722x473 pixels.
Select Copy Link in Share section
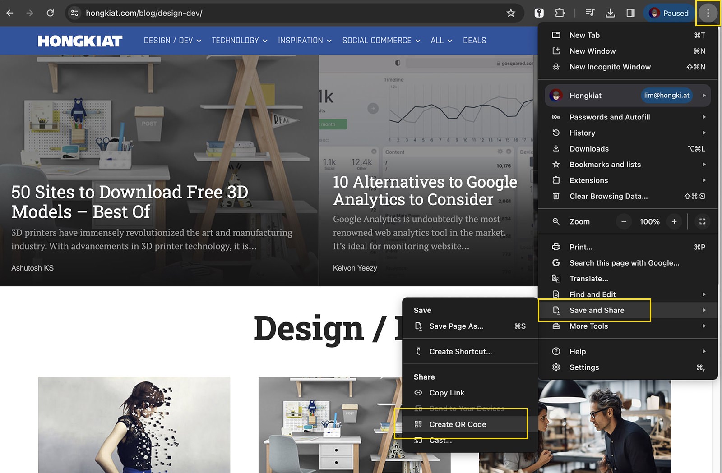[x=470, y=393]
